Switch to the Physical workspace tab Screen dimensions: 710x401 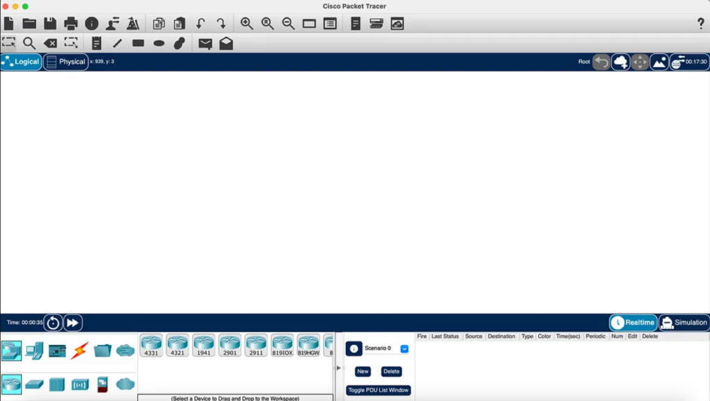66,62
